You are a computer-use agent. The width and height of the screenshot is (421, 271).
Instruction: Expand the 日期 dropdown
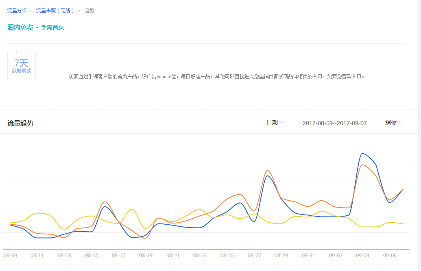[x=275, y=122]
